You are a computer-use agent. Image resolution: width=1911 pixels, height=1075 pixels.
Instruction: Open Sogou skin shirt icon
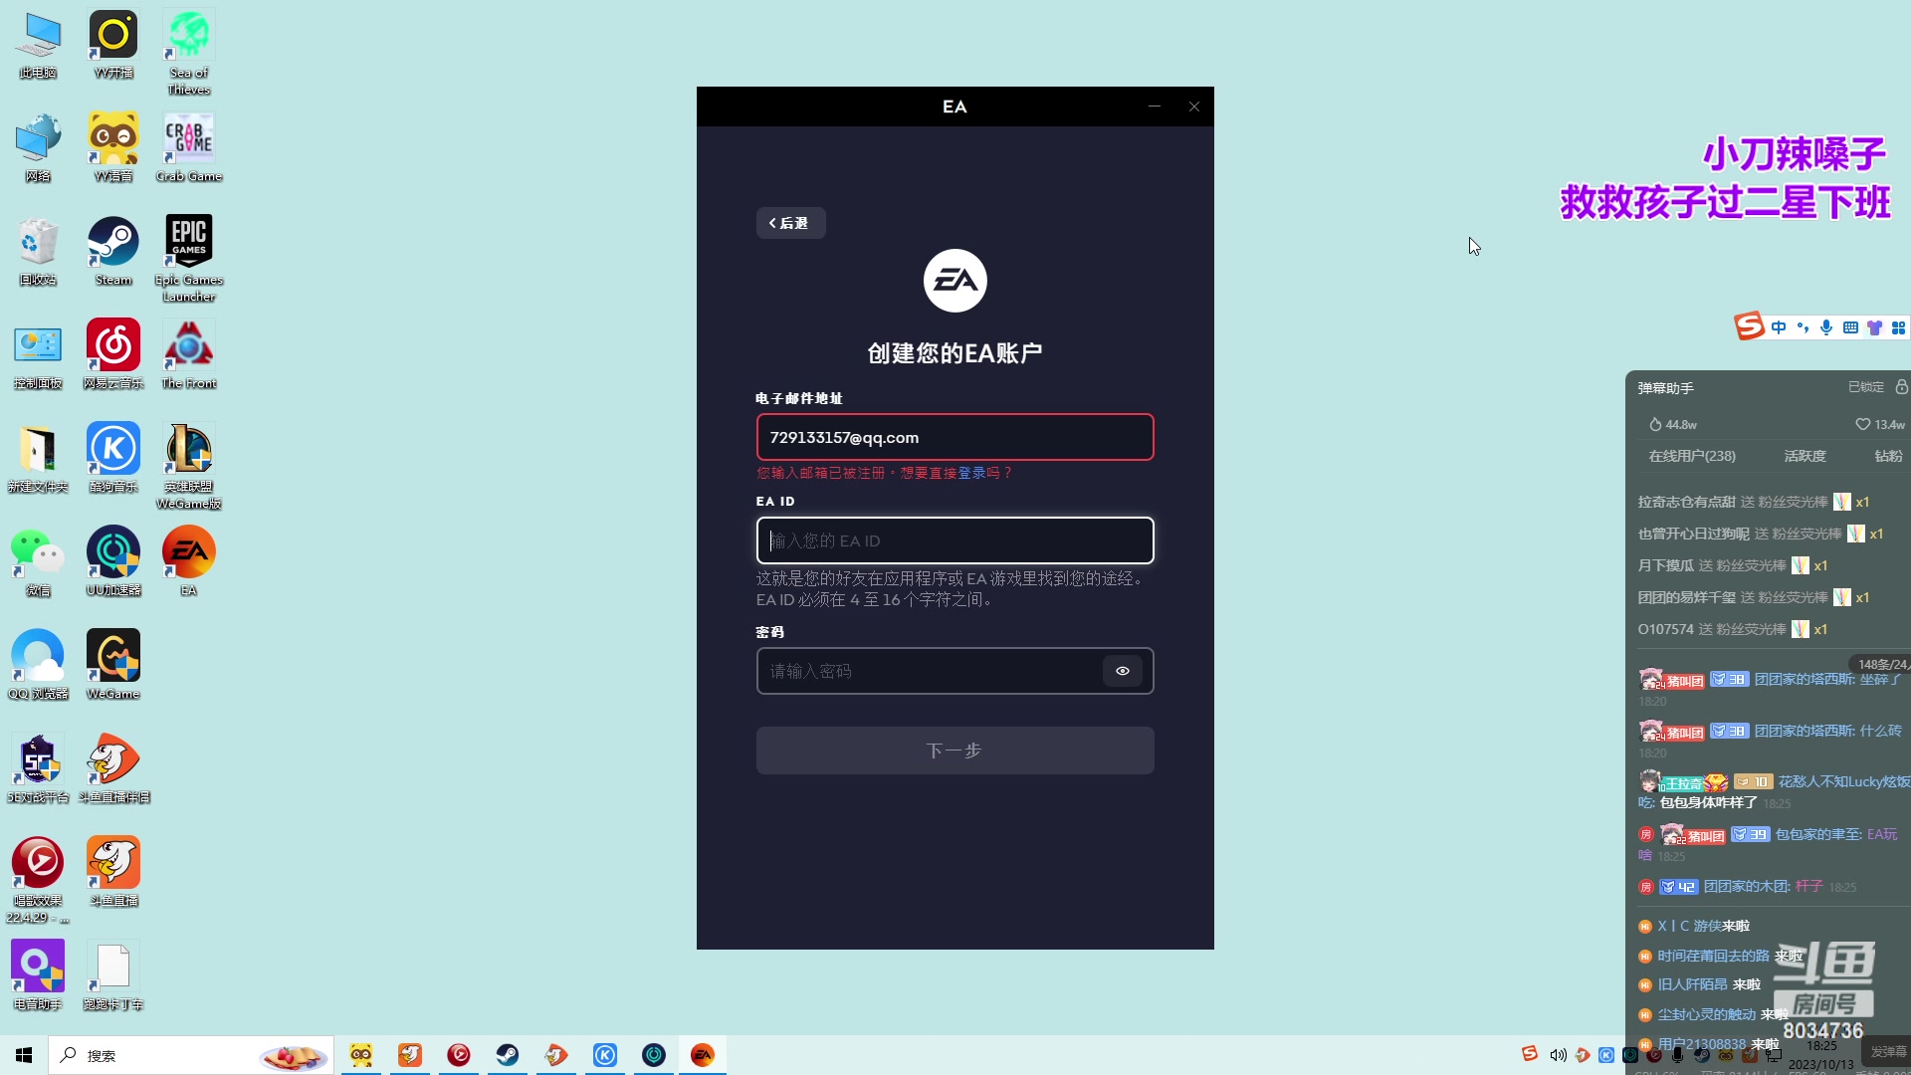tap(1874, 327)
